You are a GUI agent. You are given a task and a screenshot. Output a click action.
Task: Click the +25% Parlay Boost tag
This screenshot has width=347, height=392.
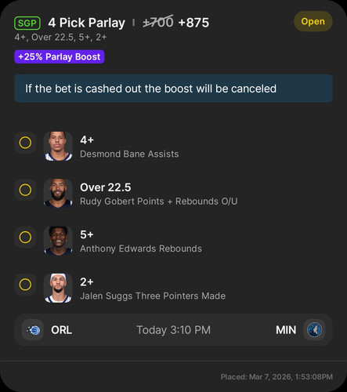60,56
